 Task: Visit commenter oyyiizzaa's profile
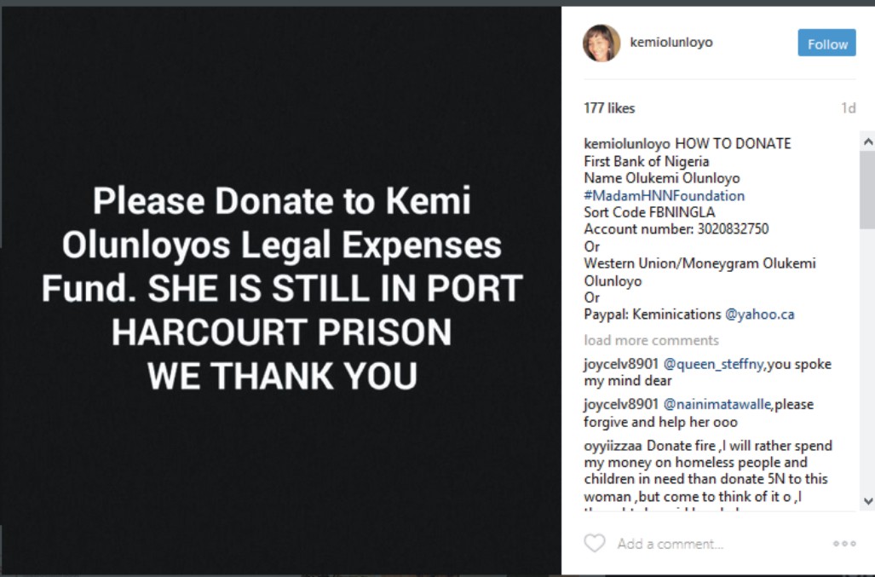(x=613, y=446)
